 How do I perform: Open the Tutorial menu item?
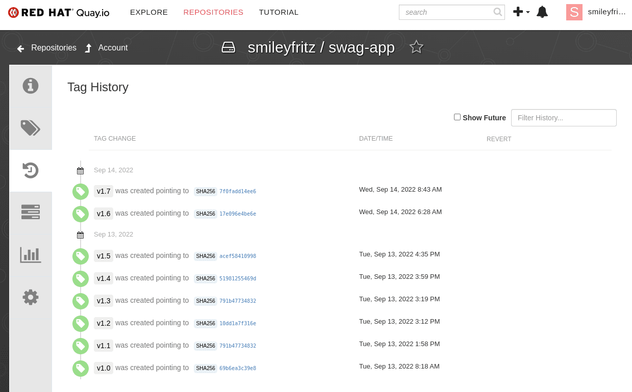279,12
